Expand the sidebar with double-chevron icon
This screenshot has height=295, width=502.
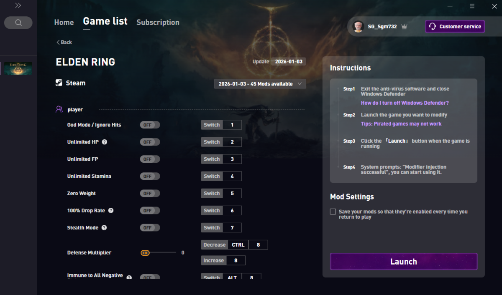18,6
